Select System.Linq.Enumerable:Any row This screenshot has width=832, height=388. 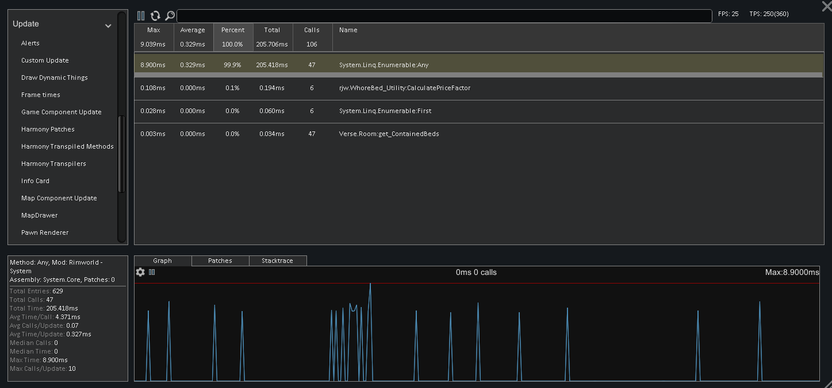tap(479, 65)
